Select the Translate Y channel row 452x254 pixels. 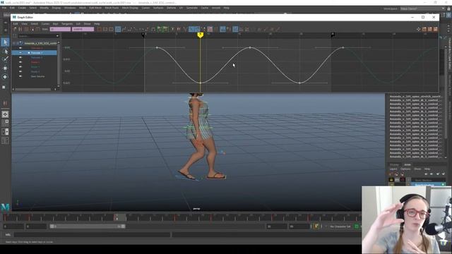pos(35,53)
